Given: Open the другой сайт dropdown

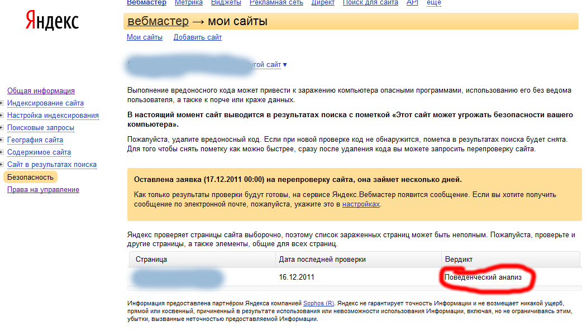Looking at the screenshot, I should [268, 65].
